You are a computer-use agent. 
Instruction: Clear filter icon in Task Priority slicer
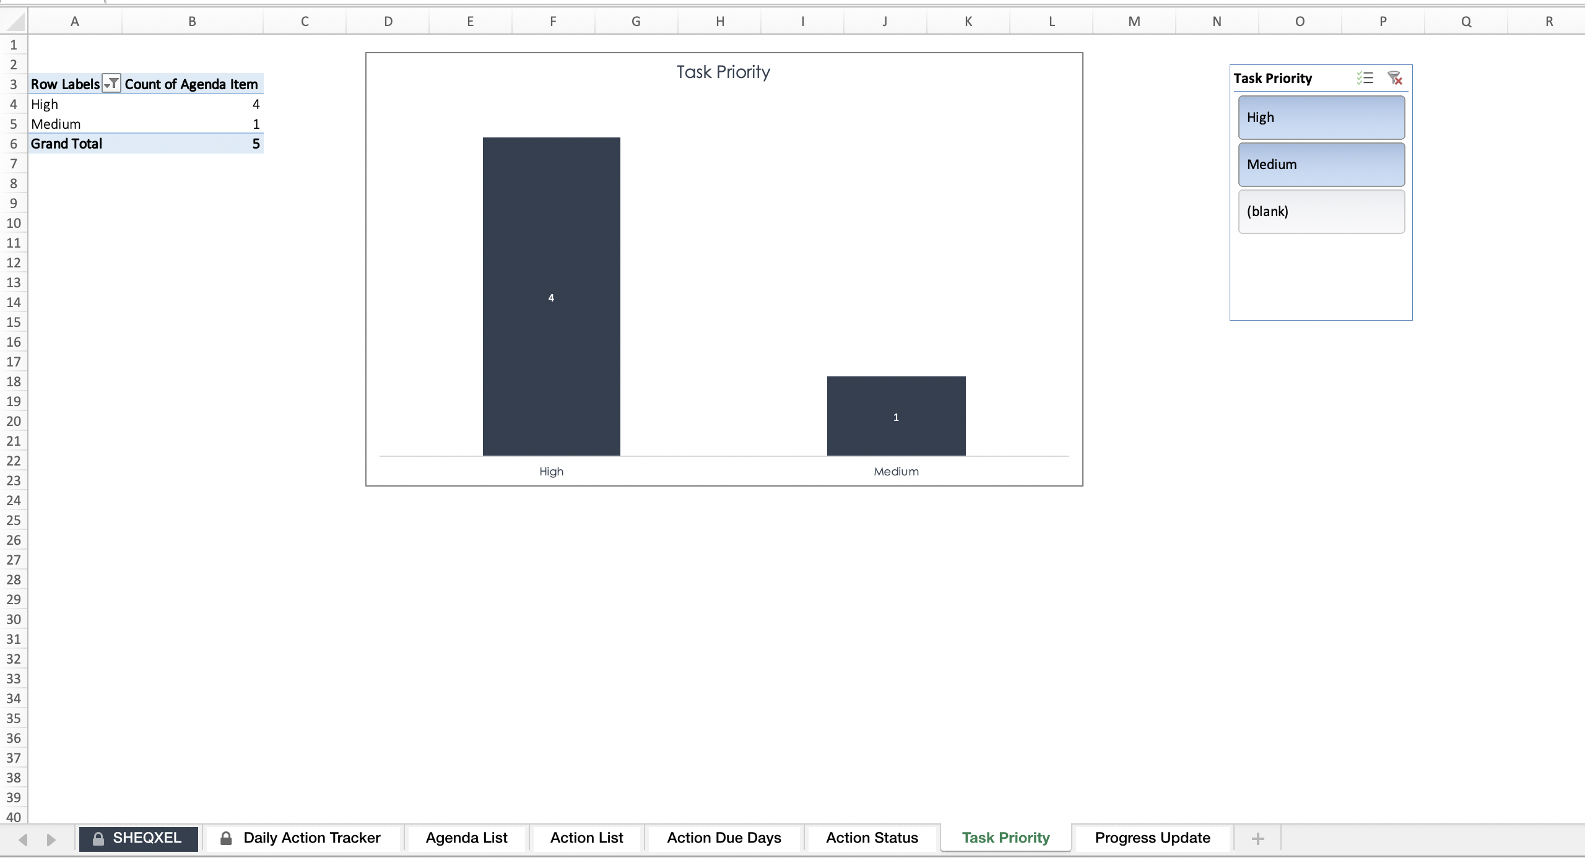[1394, 78]
